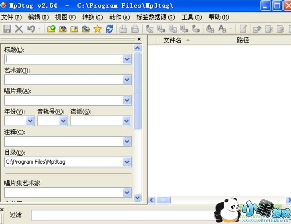Click the Filename to Tag converter icon
This screenshot has width=291, height=224.
click(x=161, y=29)
